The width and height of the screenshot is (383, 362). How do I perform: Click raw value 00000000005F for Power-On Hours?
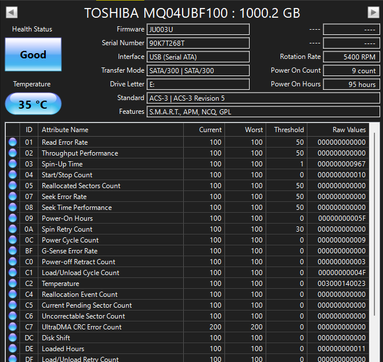pyautogui.click(x=342, y=218)
